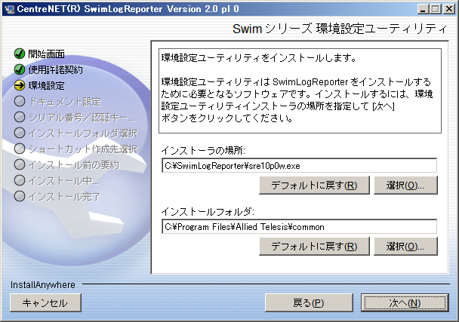Browse installer location with 選択(O)
Screen dimensions: 459x322
[x=405, y=185]
